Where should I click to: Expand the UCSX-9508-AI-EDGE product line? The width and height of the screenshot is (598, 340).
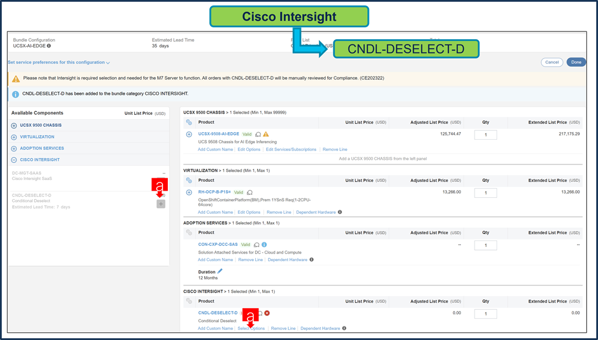189,134
